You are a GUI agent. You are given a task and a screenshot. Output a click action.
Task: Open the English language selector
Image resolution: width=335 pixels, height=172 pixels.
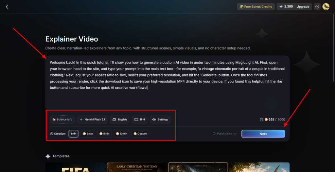click(x=120, y=120)
